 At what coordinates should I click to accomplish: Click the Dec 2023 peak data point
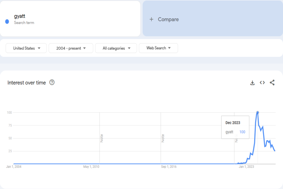[x=258, y=113]
